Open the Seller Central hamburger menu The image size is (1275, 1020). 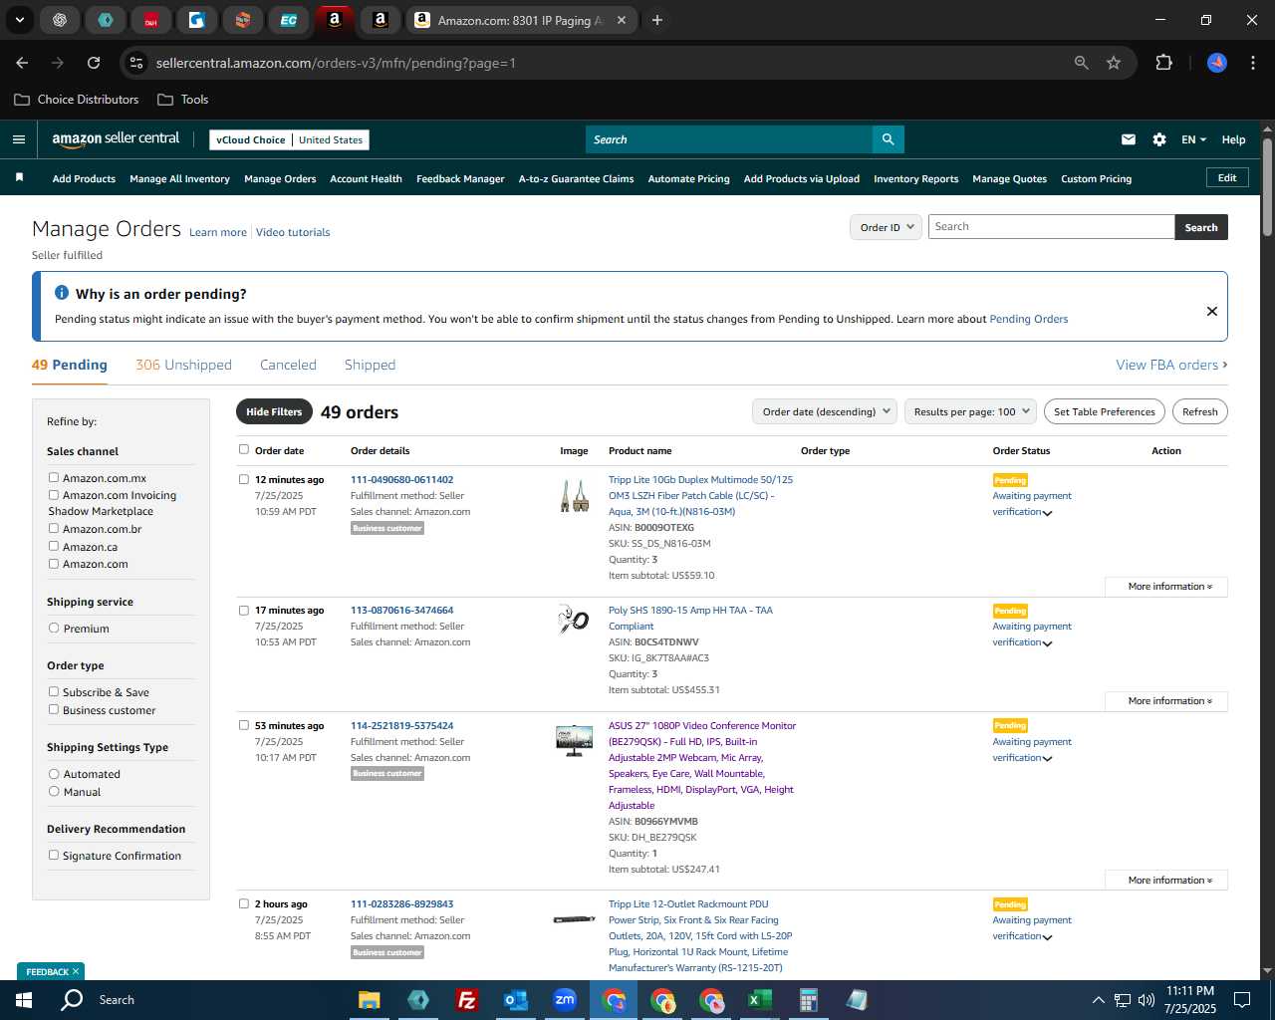(x=18, y=139)
